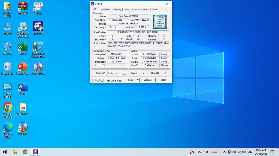Click the Multiplier x 23.0 value
This screenshot has height=156, width=279.
coord(117,58)
